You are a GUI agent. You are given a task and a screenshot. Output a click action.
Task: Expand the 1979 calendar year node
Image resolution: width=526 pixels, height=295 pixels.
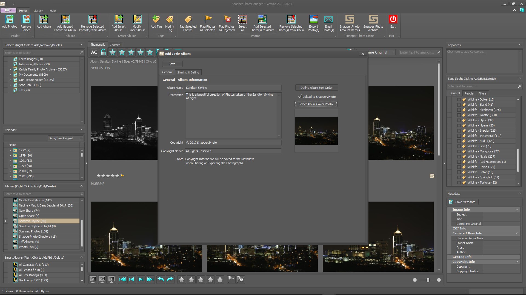coord(10,155)
